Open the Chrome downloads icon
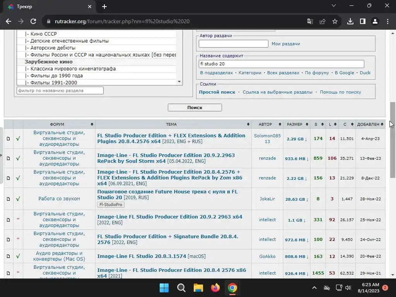396x297 pixels. click(350, 22)
